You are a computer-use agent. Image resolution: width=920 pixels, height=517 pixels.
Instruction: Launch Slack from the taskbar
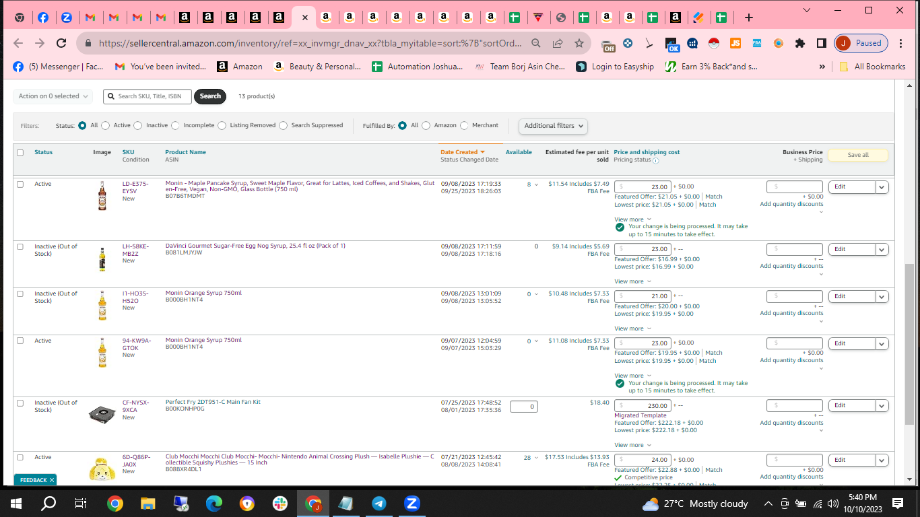[280, 503]
